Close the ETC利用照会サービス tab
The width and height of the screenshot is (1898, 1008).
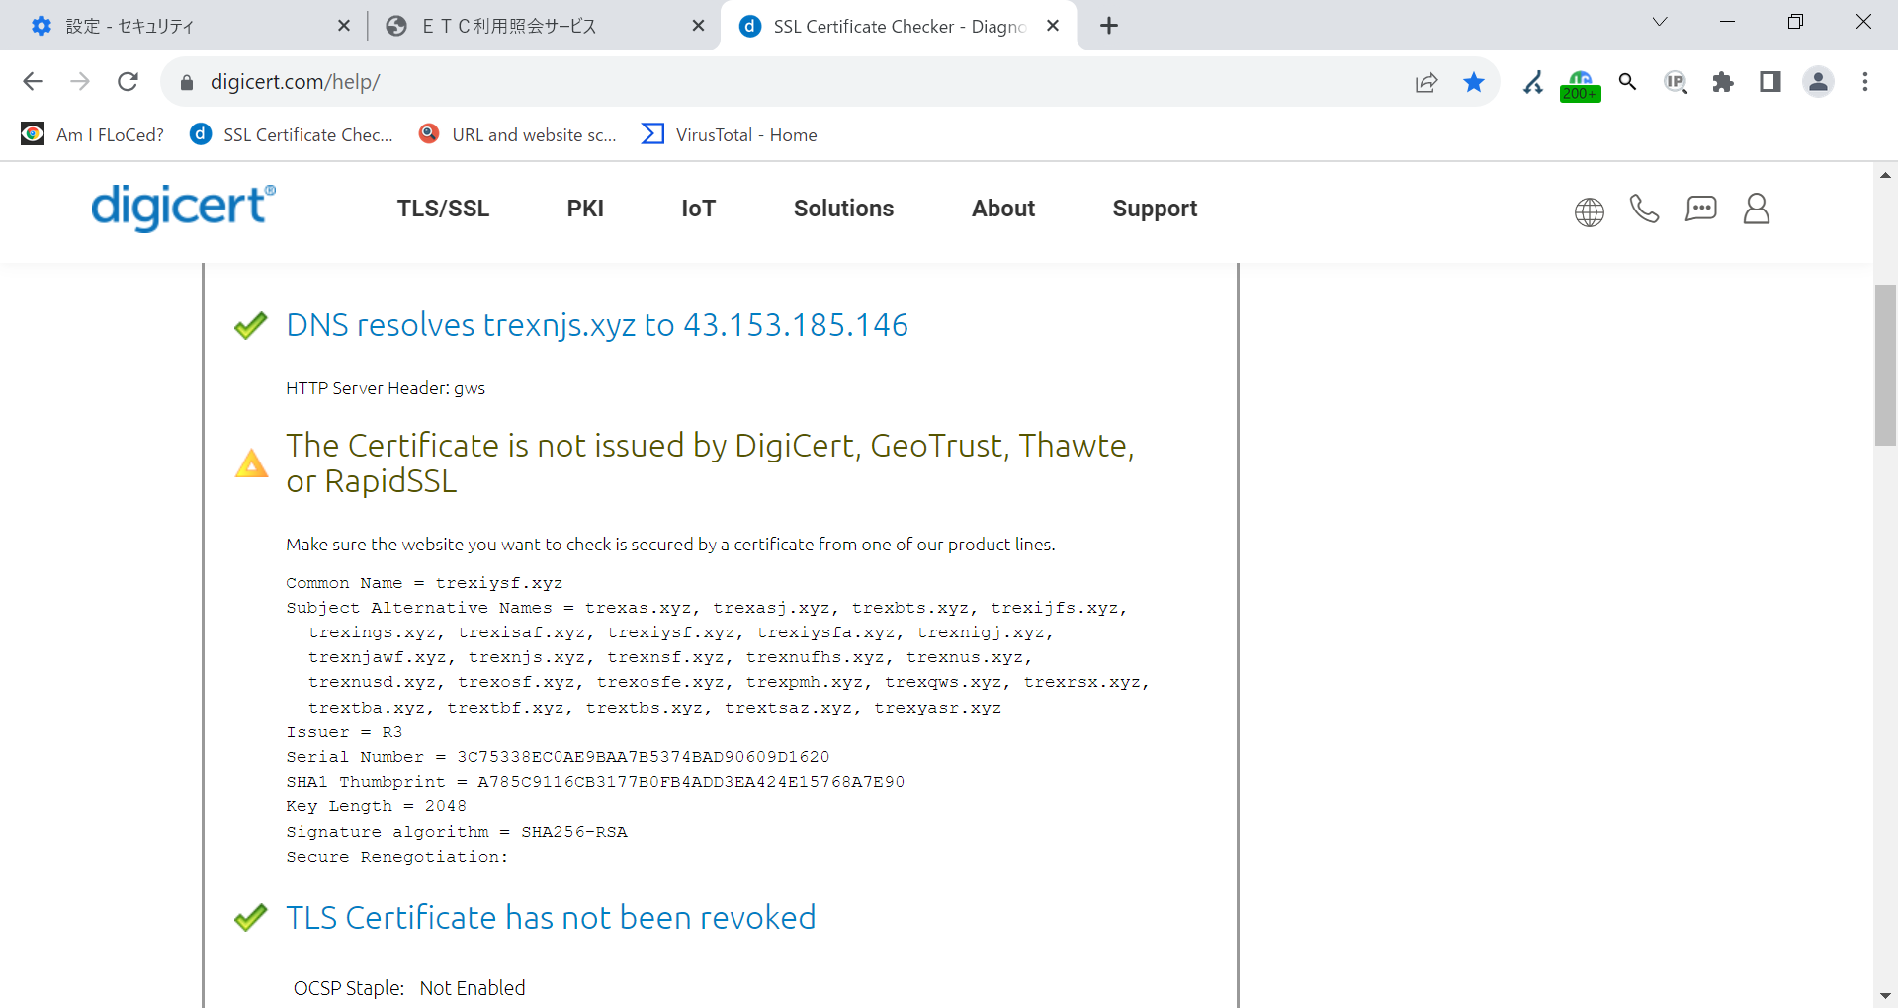[698, 26]
